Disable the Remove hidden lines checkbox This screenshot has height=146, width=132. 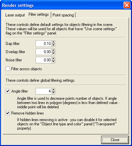tap(8, 113)
